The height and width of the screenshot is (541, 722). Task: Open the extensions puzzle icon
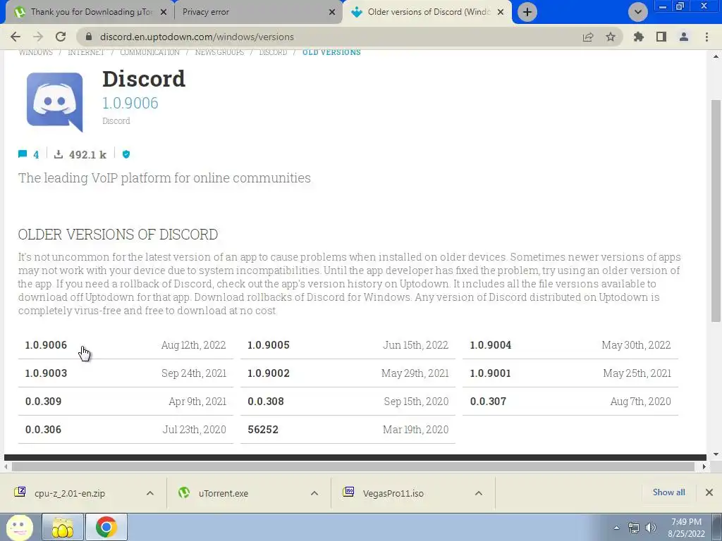639,37
